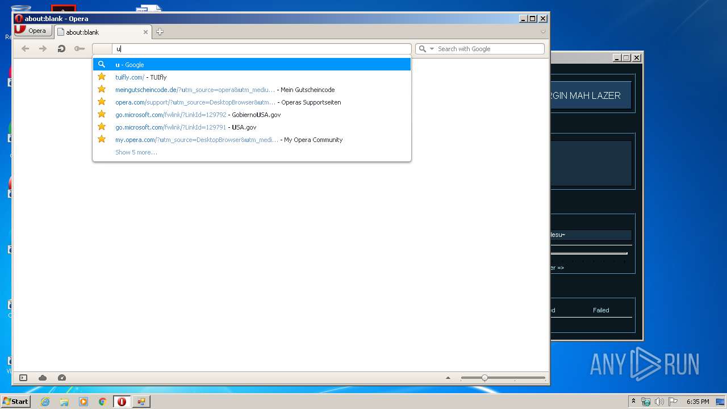Adjust the Opera zoom slider
727x409 pixels.
tap(484, 378)
